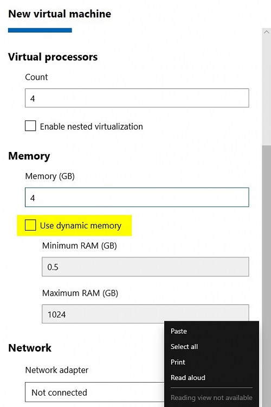Click the scrollbar up arrow
This screenshot has width=271, height=407.
point(266,32)
